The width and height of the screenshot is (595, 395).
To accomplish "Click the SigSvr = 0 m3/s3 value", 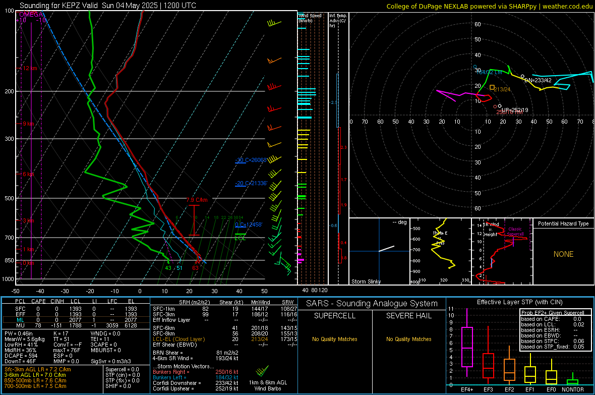I will pos(111,361).
